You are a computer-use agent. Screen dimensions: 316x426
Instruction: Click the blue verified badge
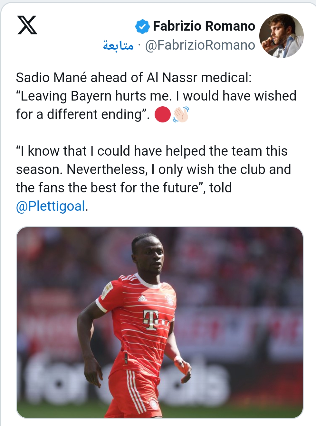pos(142,26)
